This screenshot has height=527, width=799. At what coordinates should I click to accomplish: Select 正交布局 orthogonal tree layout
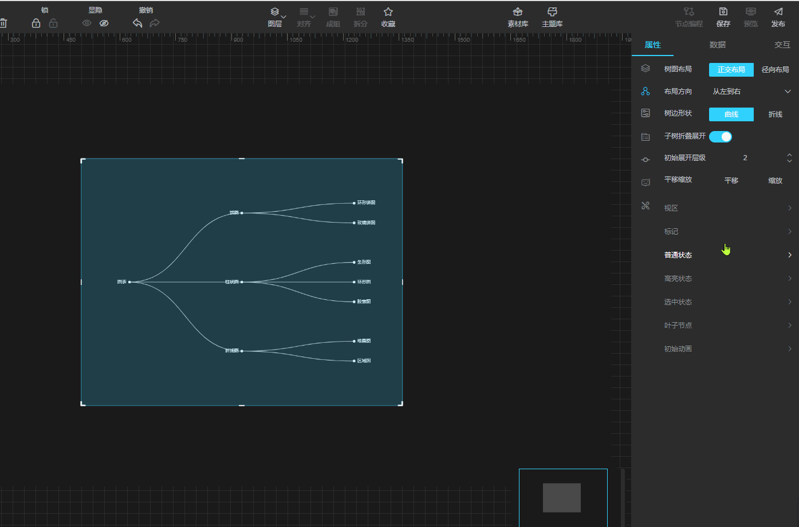(x=731, y=70)
